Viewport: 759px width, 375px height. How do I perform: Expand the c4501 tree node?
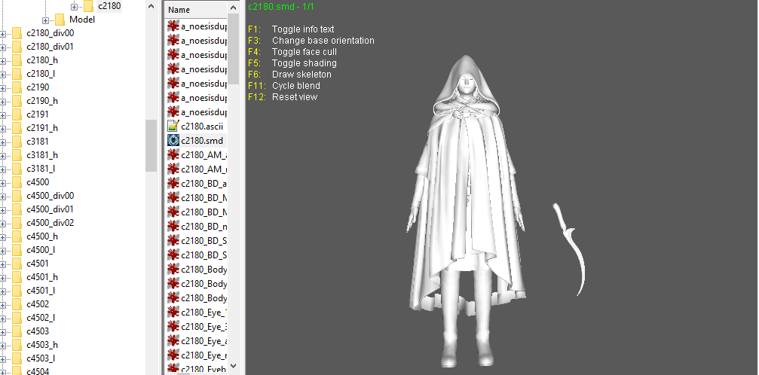[x=2, y=264]
